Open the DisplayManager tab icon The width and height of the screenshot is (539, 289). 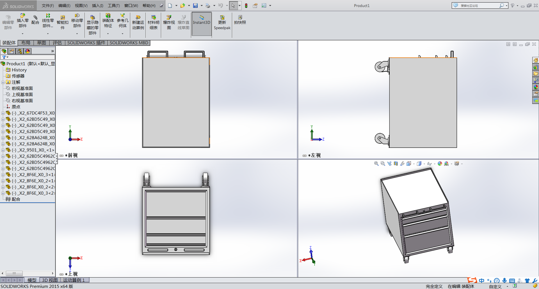pos(28,51)
